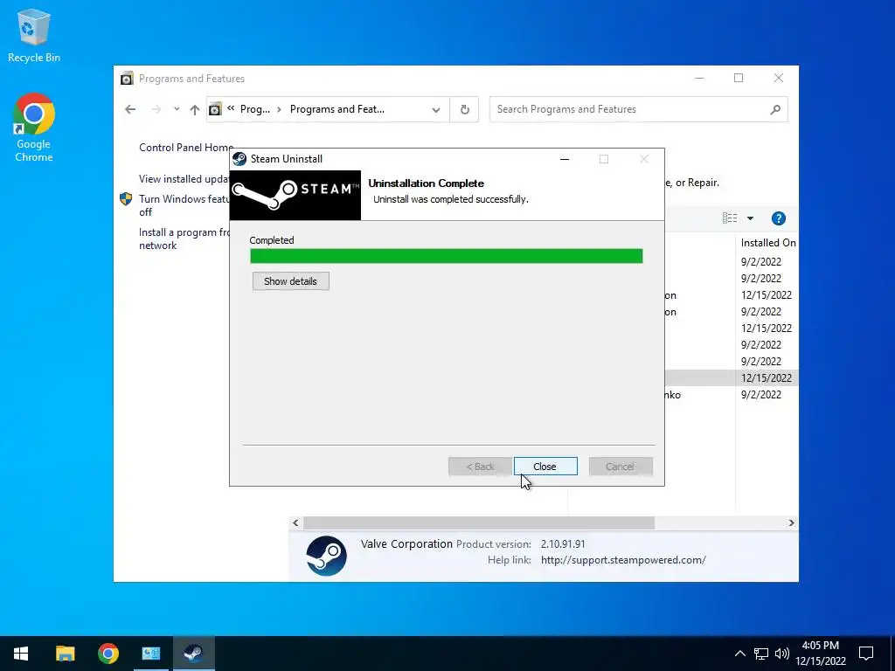The image size is (895, 671).
Task: Expand the address bar history dropdown
Action: [x=436, y=109]
